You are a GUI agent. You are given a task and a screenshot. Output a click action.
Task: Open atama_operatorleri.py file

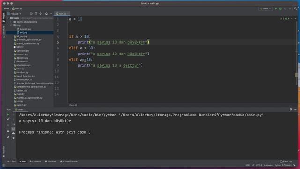coord(28,44)
